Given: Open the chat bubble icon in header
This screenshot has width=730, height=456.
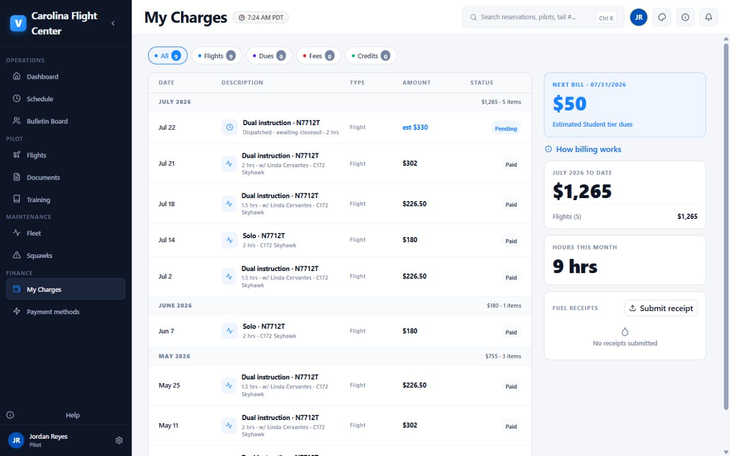Looking at the screenshot, I should click(x=662, y=17).
